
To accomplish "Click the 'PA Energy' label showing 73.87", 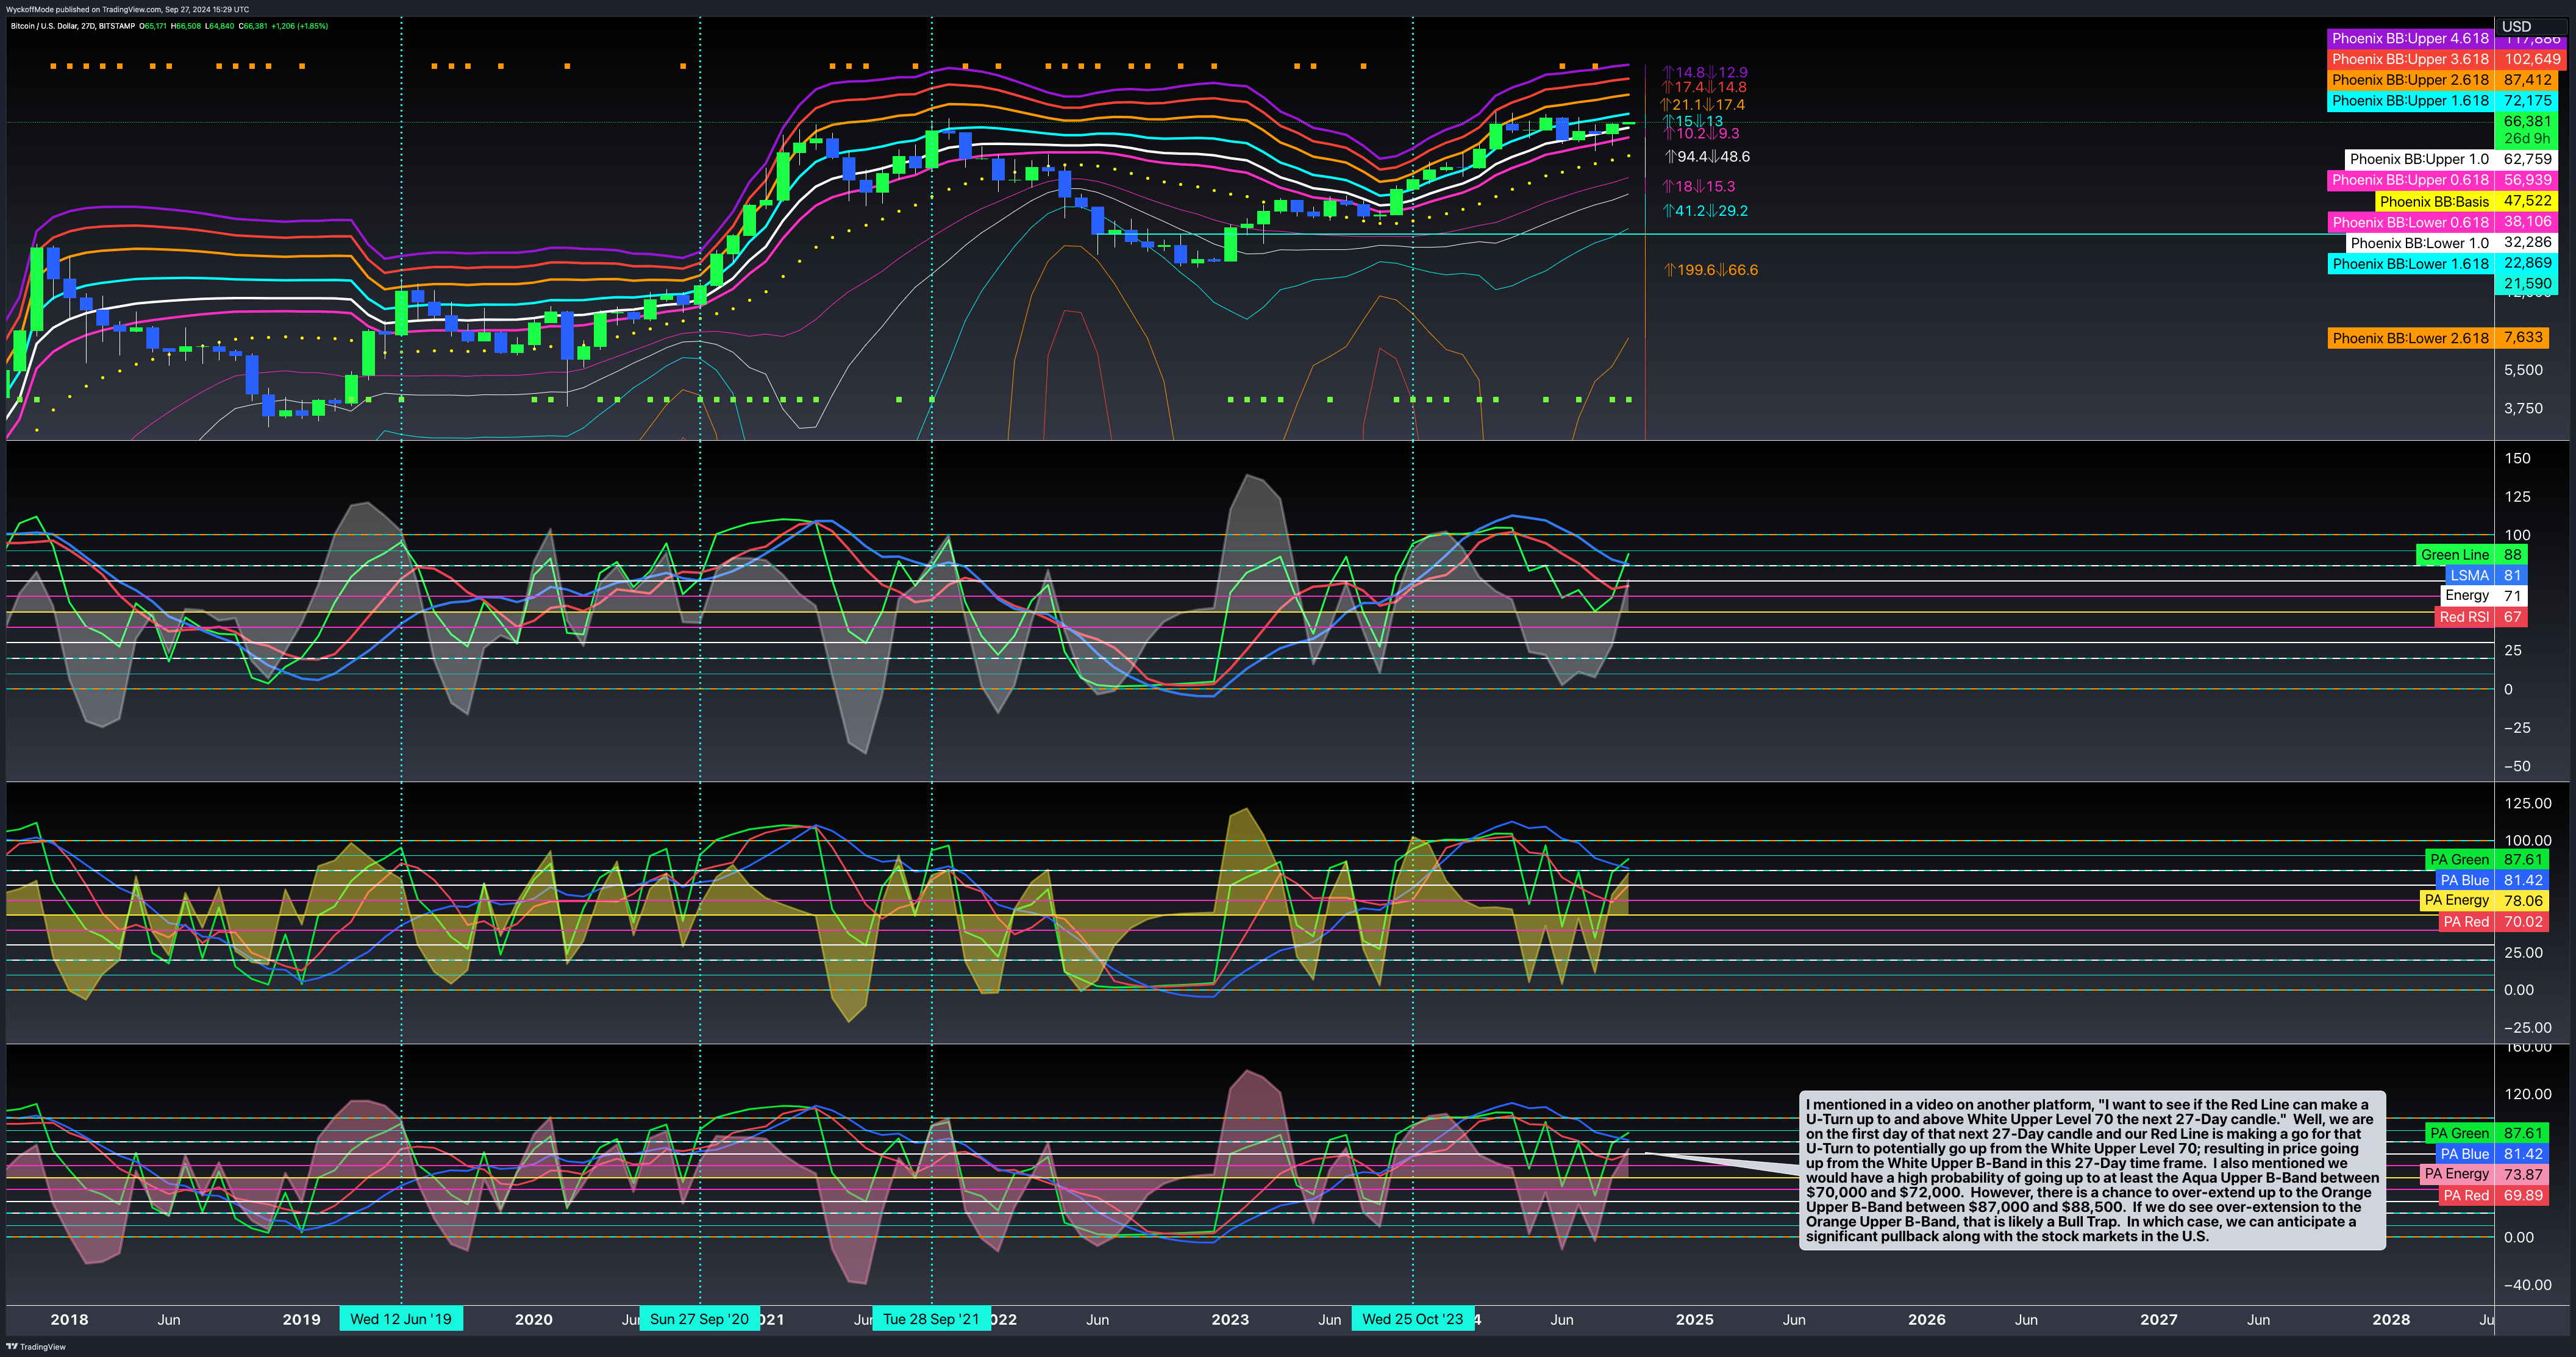I will [x=2456, y=1174].
